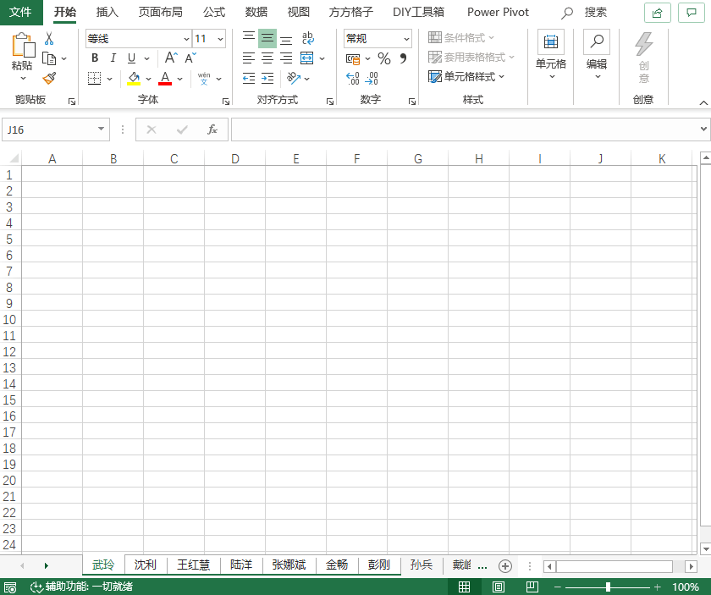Open the 单元格样式 dropdown

coord(466,77)
